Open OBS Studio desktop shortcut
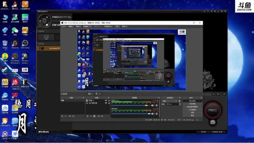 (25, 44)
